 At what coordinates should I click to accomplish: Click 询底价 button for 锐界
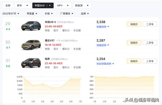tap(134, 61)
